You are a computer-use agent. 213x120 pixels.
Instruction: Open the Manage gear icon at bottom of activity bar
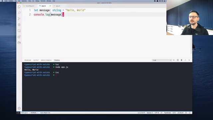tap(19, 108)
